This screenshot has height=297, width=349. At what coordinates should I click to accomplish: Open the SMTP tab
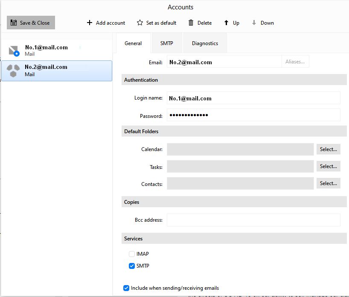pyautogui.click(x=167, y=43)
